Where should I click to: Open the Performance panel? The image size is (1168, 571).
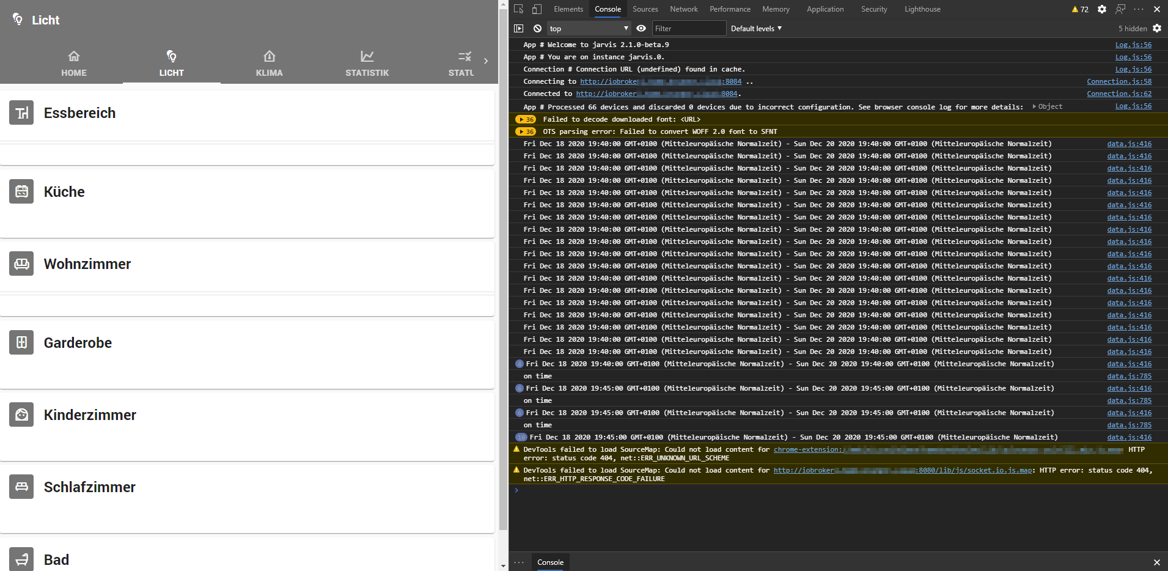click(730, 9)
